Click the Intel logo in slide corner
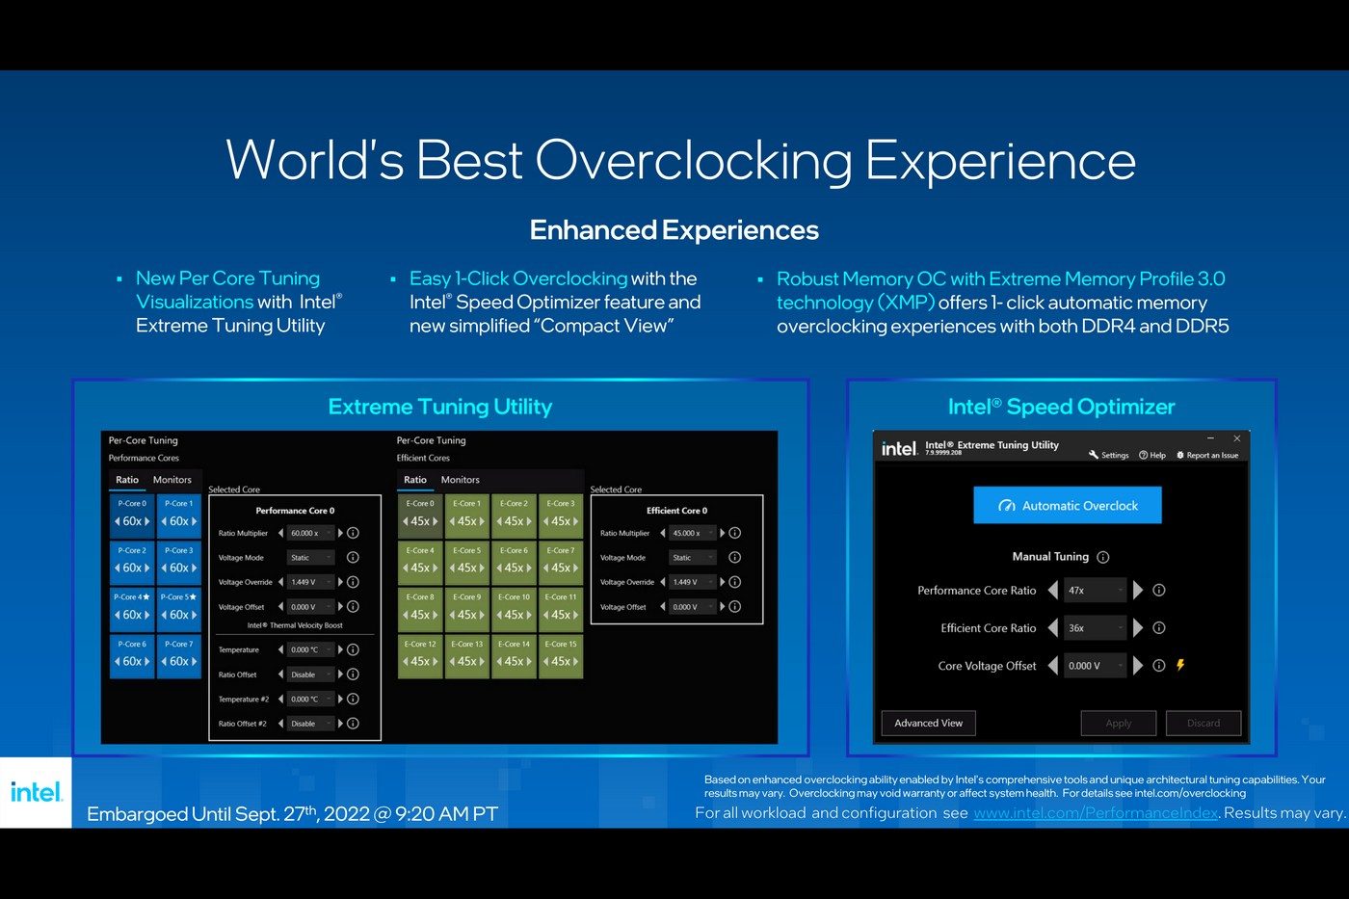This screenshot has width=1349, height=899. point(36,792)
